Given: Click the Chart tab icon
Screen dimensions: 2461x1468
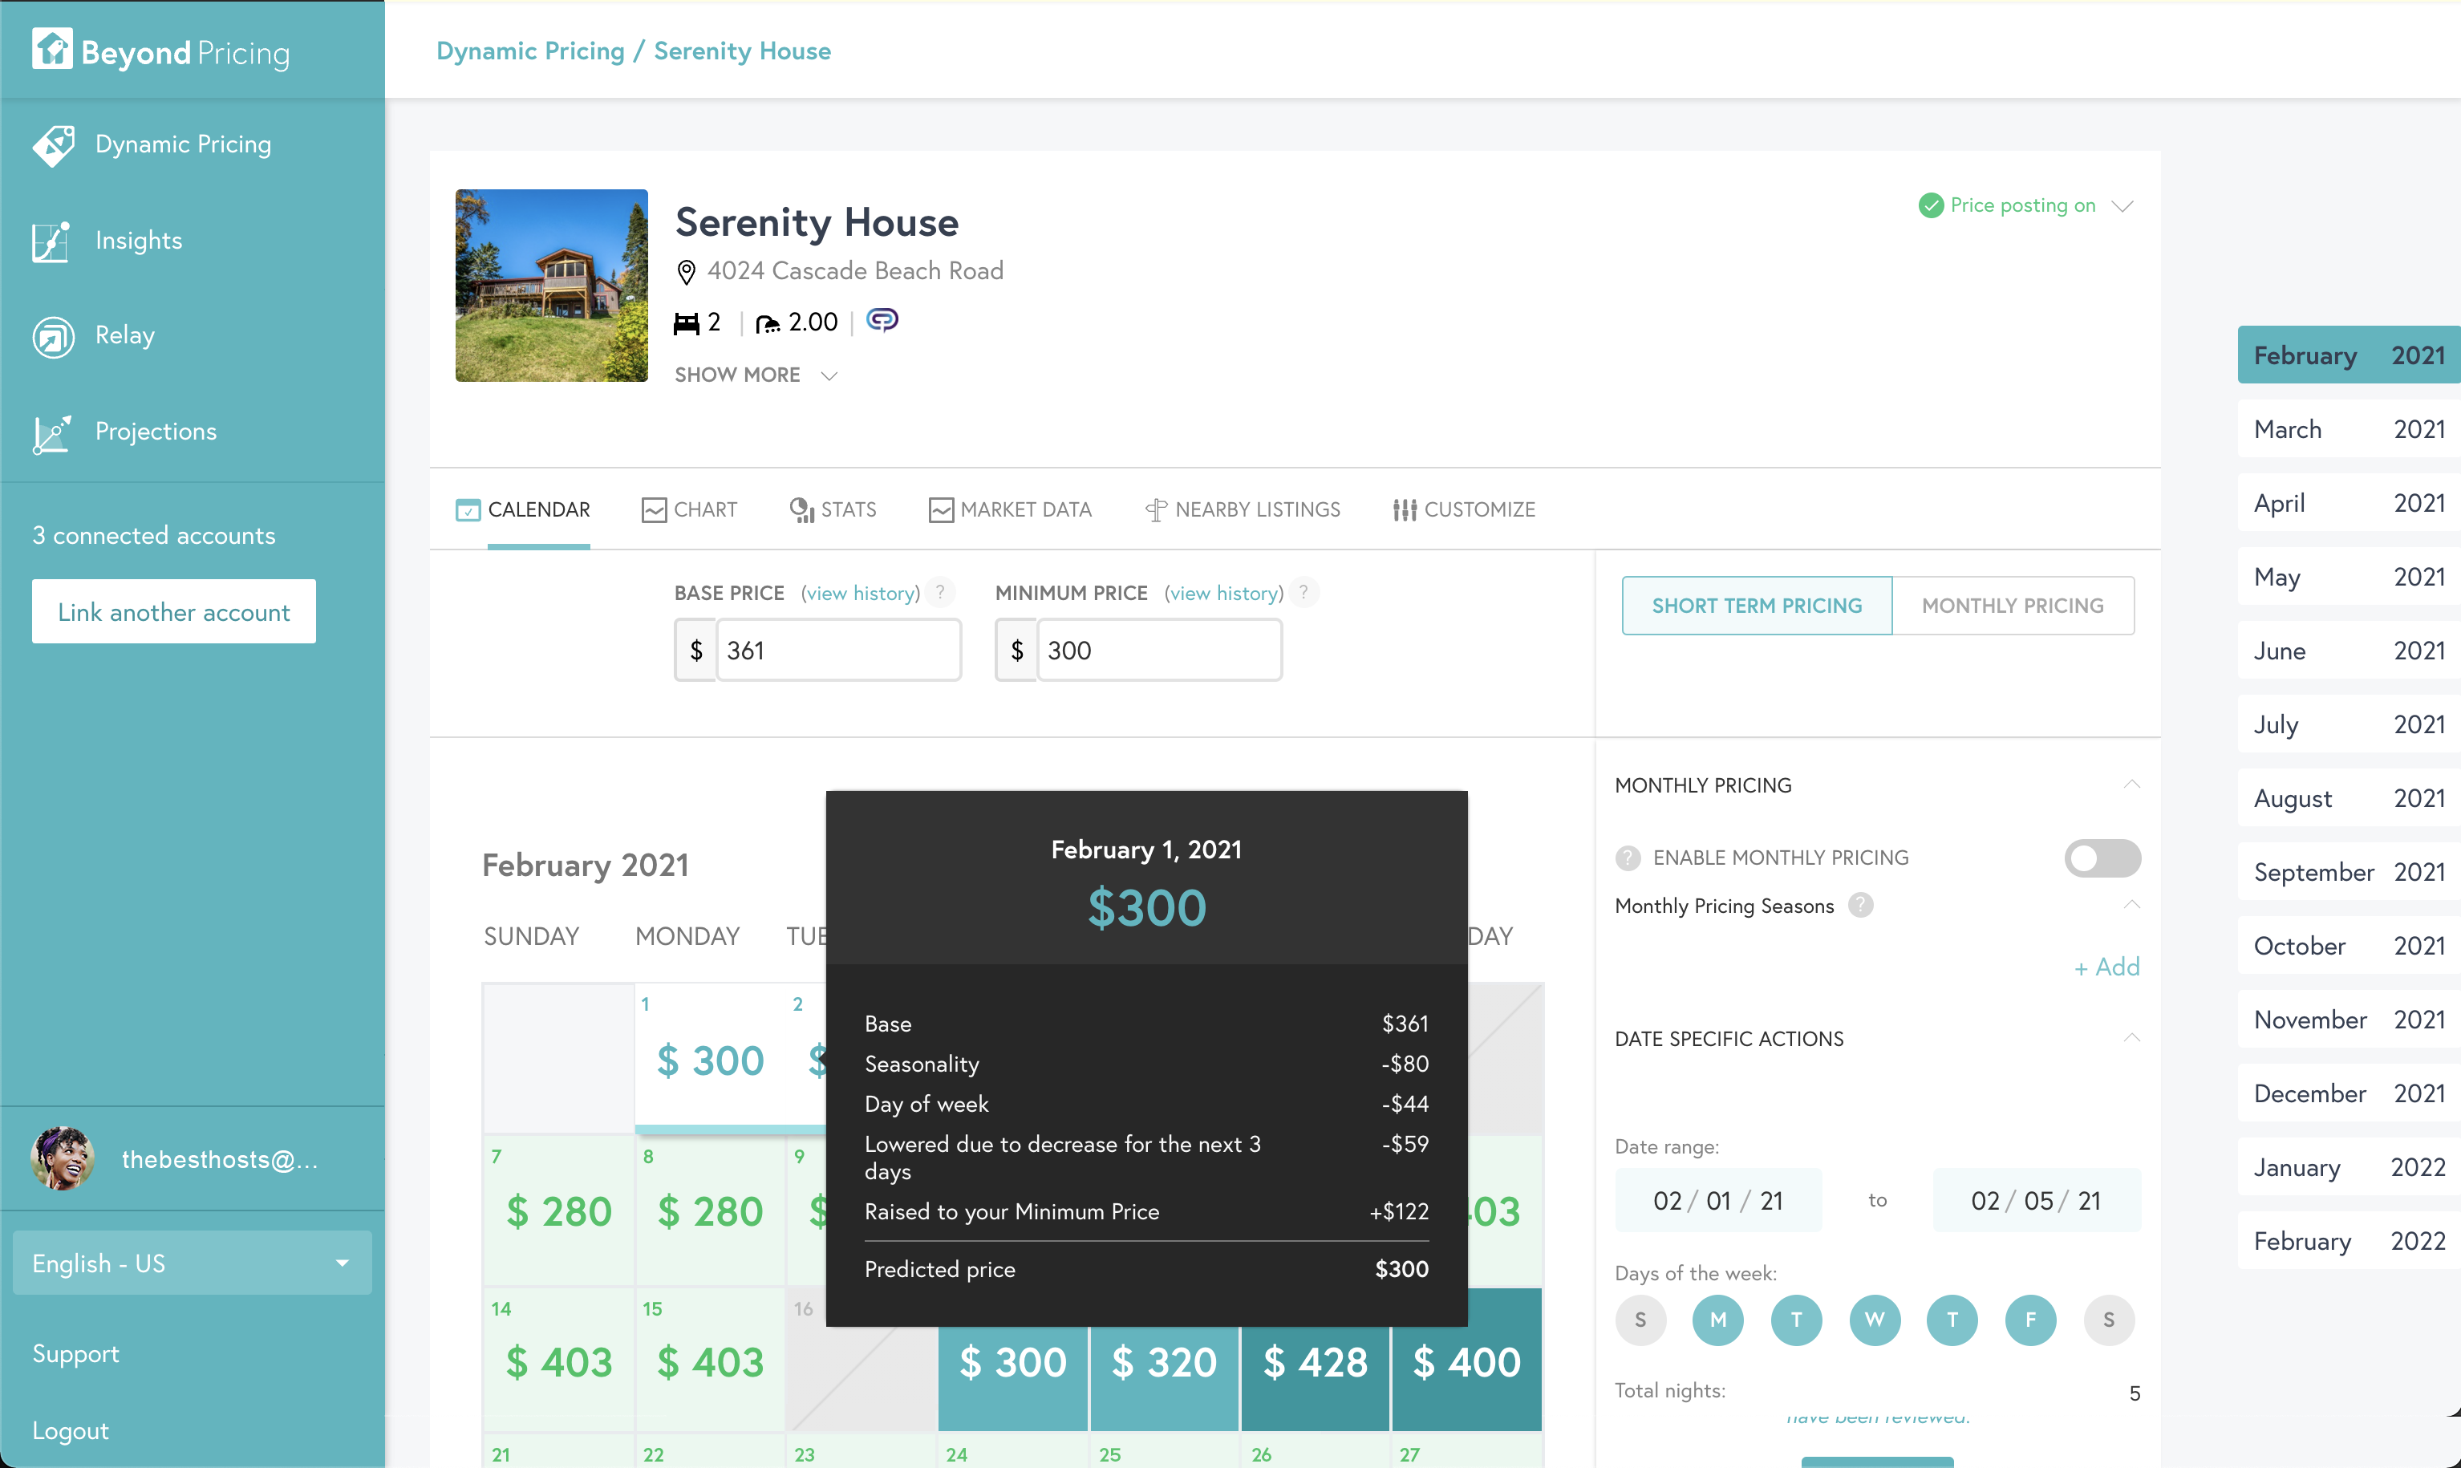Looking at the screenshot, I should (654, 510).
